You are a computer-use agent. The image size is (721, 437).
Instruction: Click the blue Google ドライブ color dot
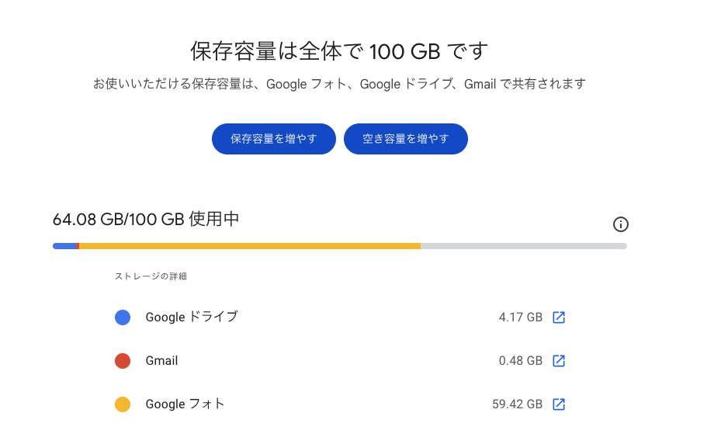tap(123, 317)
